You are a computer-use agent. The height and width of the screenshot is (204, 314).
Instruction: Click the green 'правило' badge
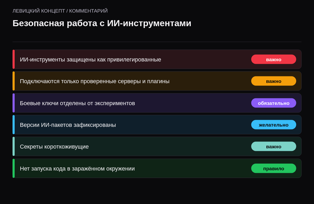pos(274,168)
